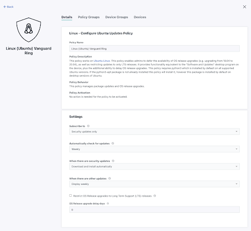251x231 pixels.
Task: Click the Policy Description label
Action: [x=80, y=56]
